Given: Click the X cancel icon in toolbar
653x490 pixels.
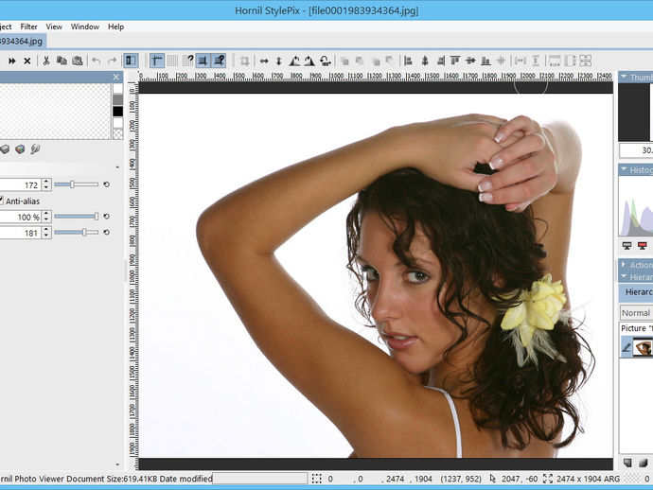Looking at the screenshot, I should click(27, 61).
